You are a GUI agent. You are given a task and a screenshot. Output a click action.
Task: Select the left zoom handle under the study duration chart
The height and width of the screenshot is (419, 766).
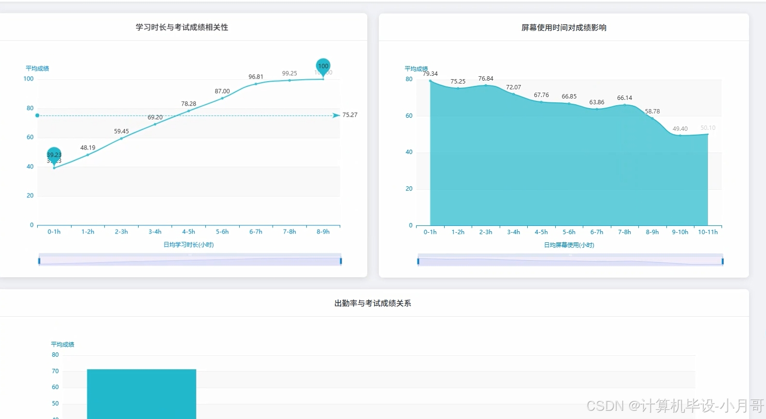39,261
